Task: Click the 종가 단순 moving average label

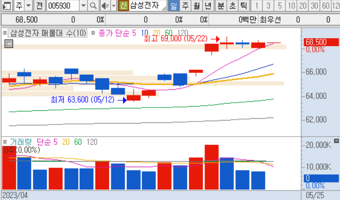Action: click(114, 33)
